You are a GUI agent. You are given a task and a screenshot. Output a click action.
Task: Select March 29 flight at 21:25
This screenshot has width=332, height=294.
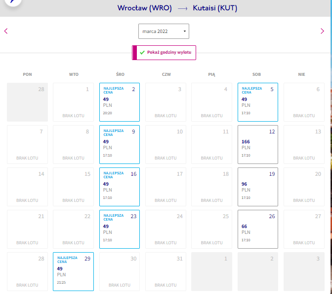(x=73, y=272)
